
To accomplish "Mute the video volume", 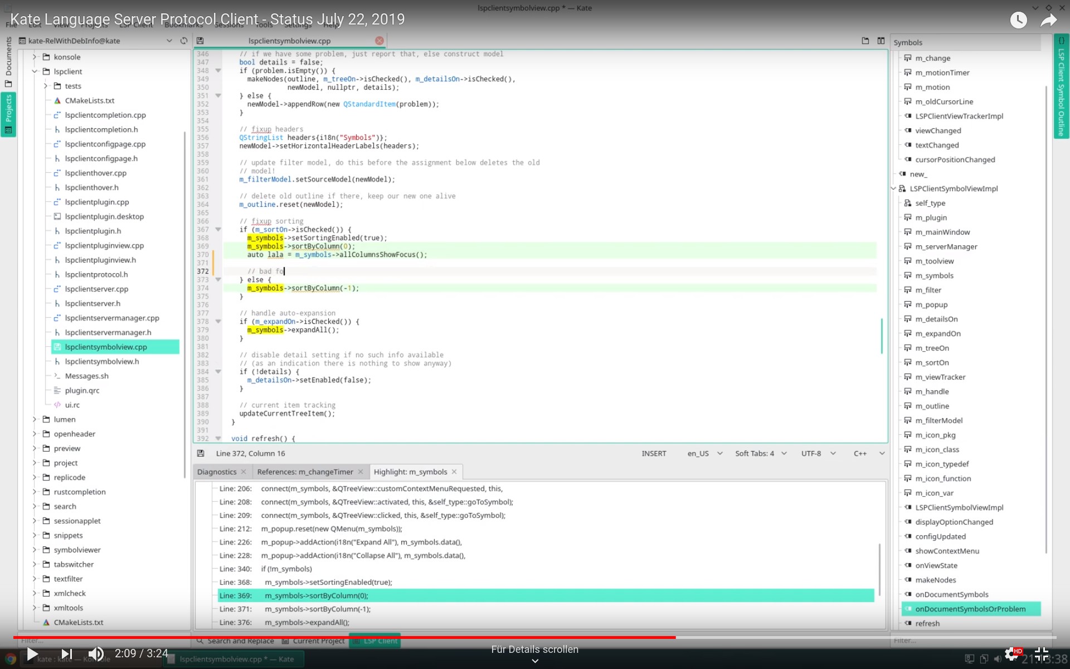I will 96,653.
